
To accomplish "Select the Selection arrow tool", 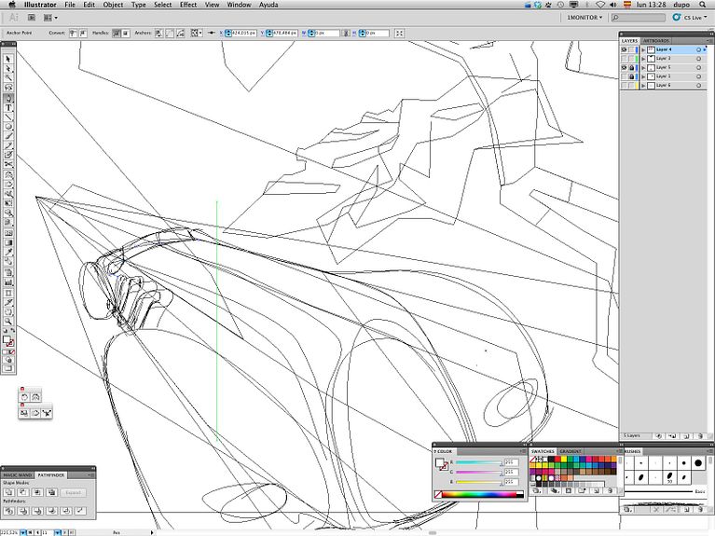I will (8, 59).
